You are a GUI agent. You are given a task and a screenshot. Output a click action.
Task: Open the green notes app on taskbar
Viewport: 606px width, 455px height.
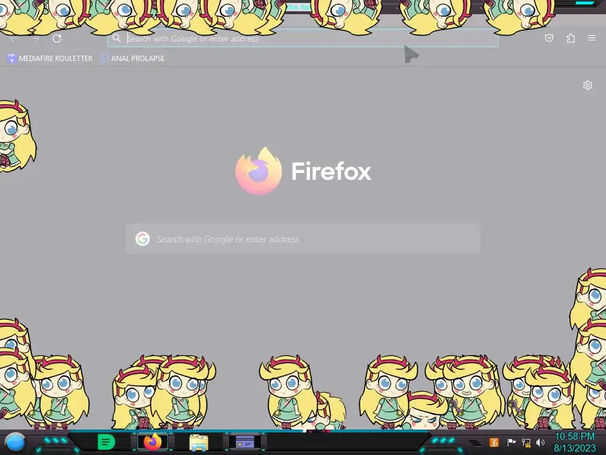click(x=106, y=442)
